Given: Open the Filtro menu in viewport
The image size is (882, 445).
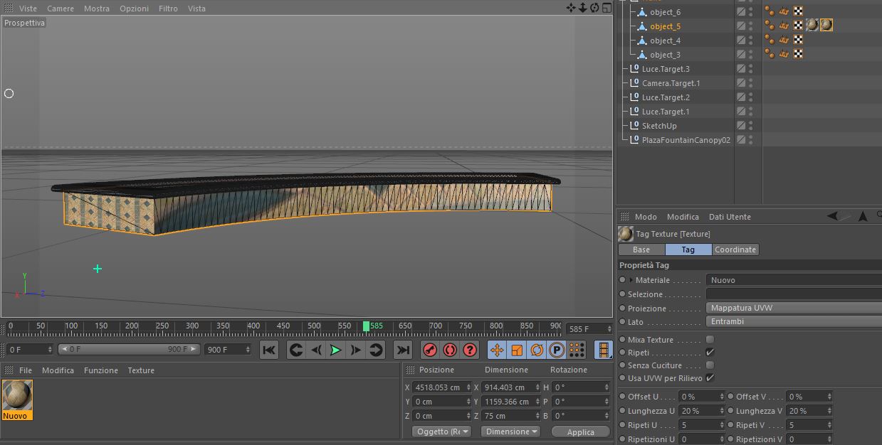Looking at the screenshot, I should click(168, 9).
